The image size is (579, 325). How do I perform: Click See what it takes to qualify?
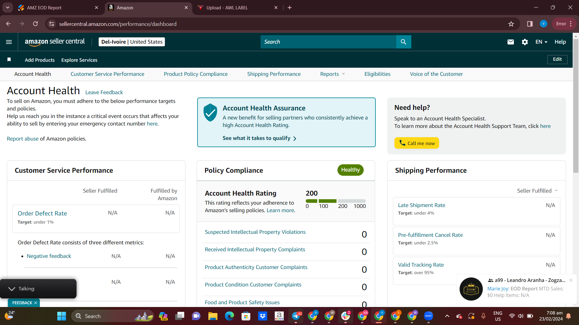[259, 138]
